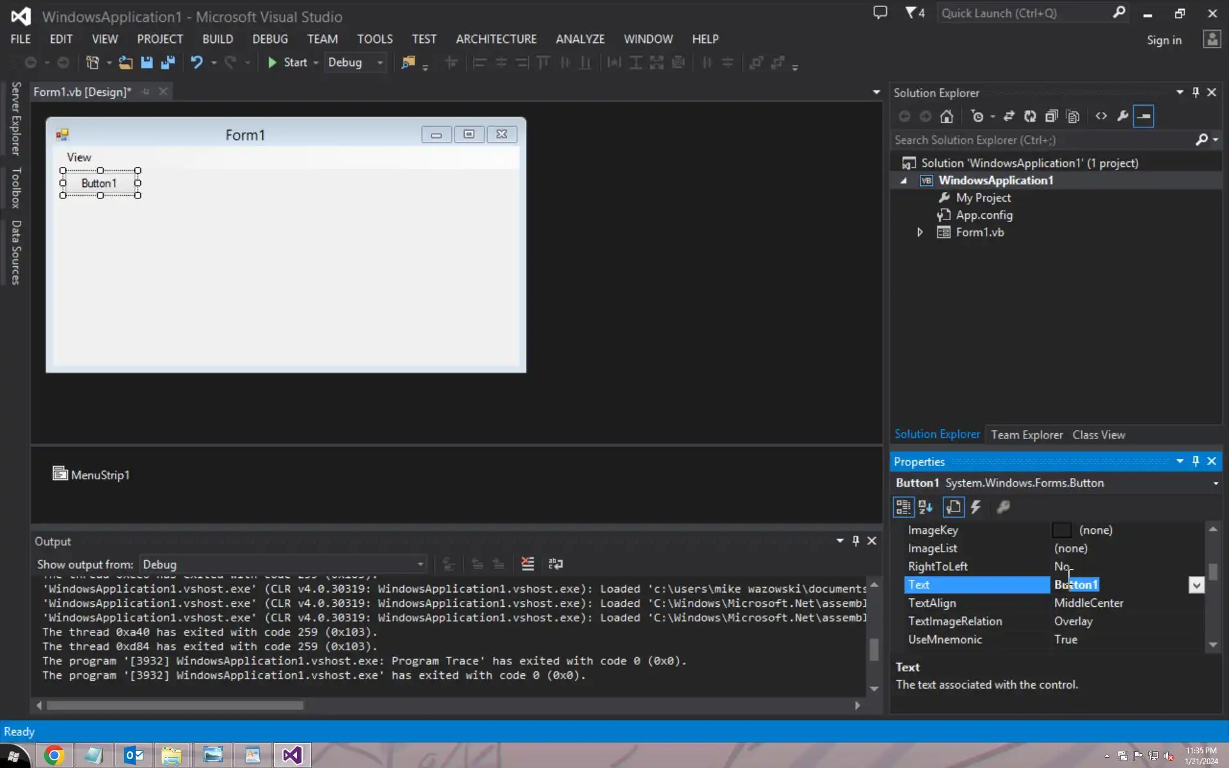This screenshot has width=1229, height=768.
Task: Click the Home icon in Solution Explorer
Action: (946, 116)
